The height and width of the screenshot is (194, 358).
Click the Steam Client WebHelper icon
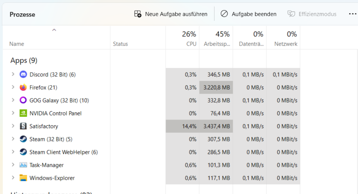23,152
